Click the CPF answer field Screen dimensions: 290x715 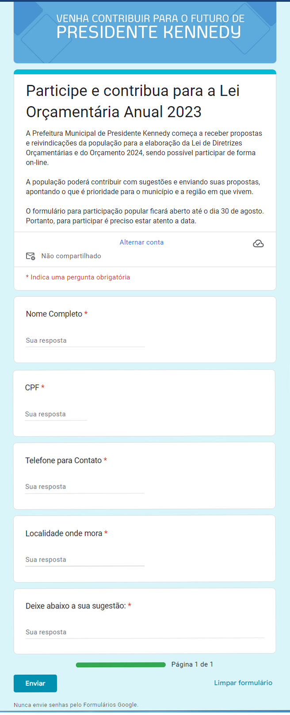pyautogui.click(x=56, y=414)
